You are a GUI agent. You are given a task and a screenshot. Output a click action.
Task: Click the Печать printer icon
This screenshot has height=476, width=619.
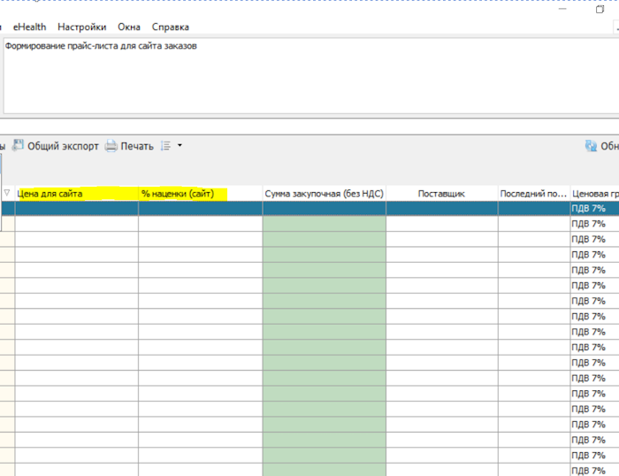coord(111,146)
